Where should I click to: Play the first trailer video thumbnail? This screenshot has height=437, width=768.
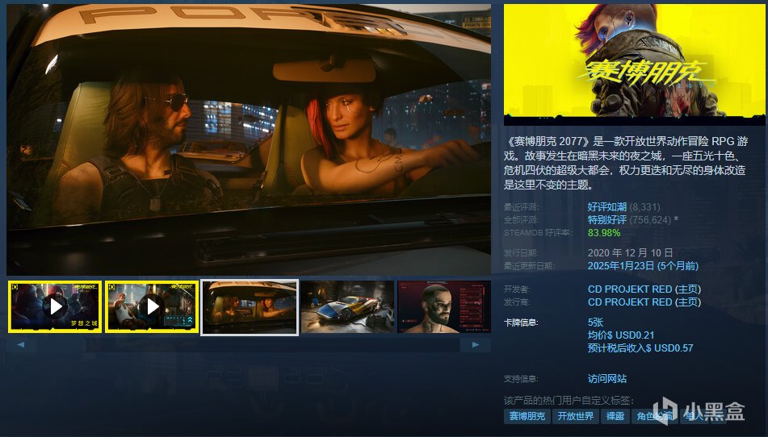pyautogui.click(x=54, y=306)
